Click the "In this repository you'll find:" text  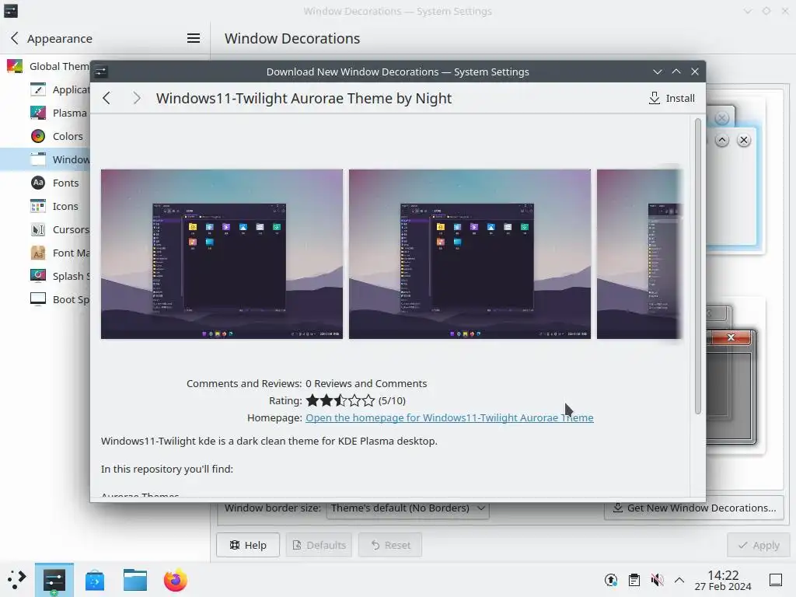coord(167,469)
